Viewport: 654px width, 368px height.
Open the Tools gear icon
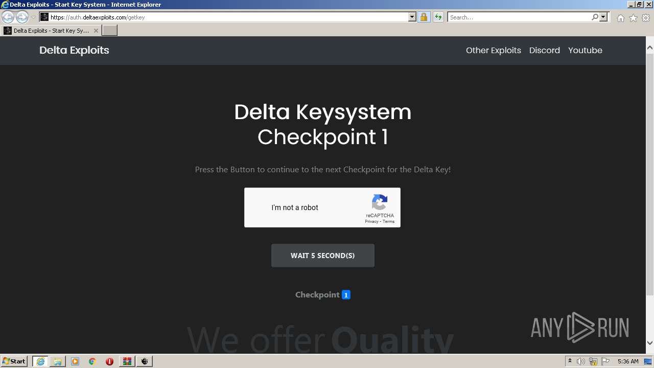point(646,18)
